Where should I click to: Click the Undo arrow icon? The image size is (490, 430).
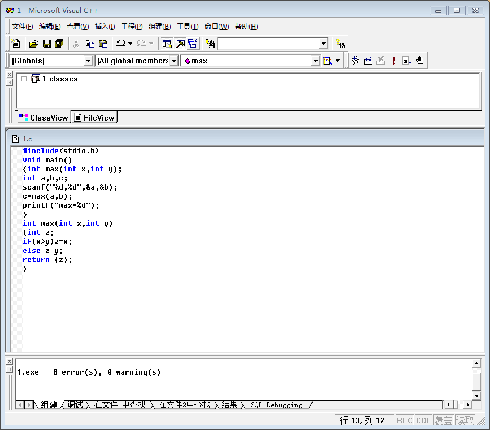pyautogui.click(x=120, y=43)
